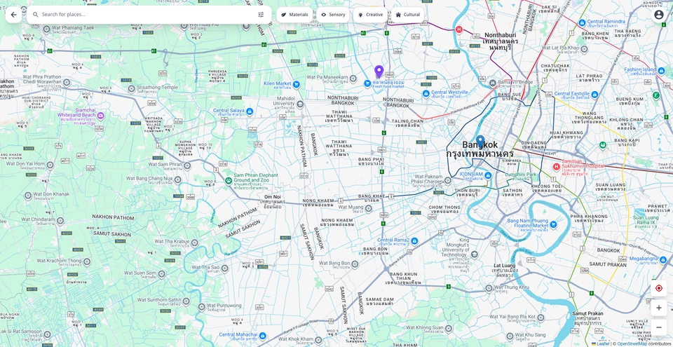Toggle the Materials category filter
This screenshot has height=347, width=673.
(294, 15)
